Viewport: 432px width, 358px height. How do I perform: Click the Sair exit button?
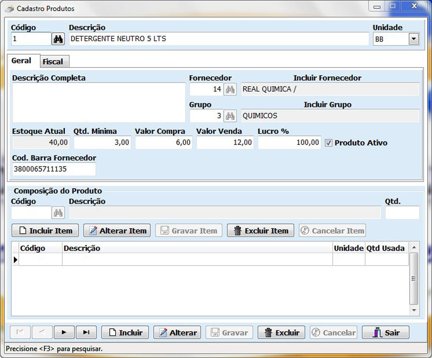[385, 332]
